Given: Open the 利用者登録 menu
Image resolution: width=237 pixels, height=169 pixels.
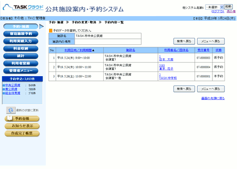Looking at the screenshot, I should [x=21, y=63].
